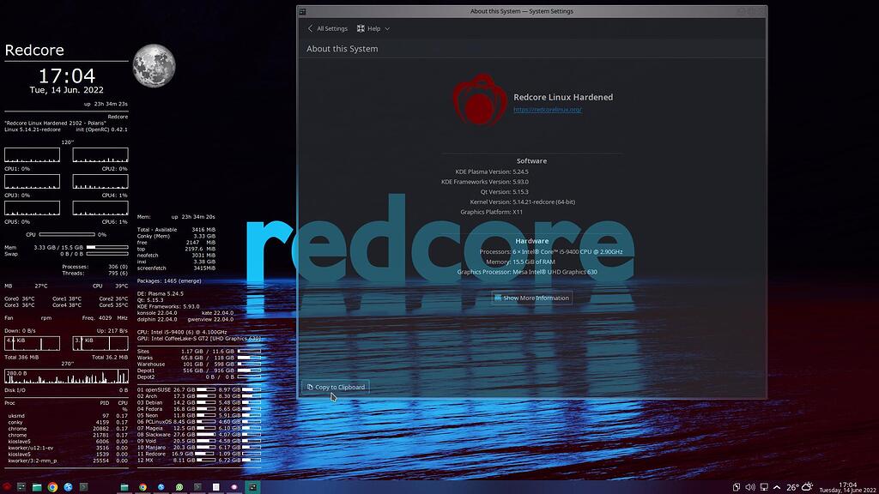
Task: Select the active System Settings taskbar icon
Action: click(x=253, y=486)
